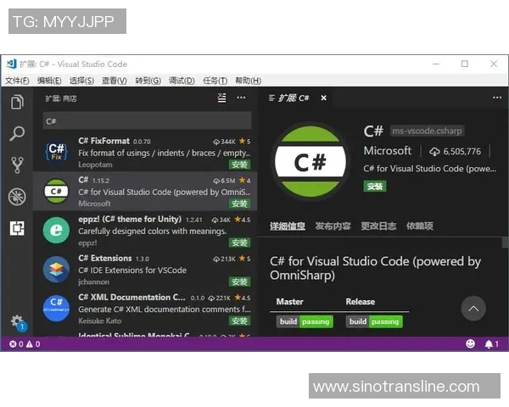Click the download cloud icon beside 6,505,776
509x407 pixels.
[x=434, y=151]
